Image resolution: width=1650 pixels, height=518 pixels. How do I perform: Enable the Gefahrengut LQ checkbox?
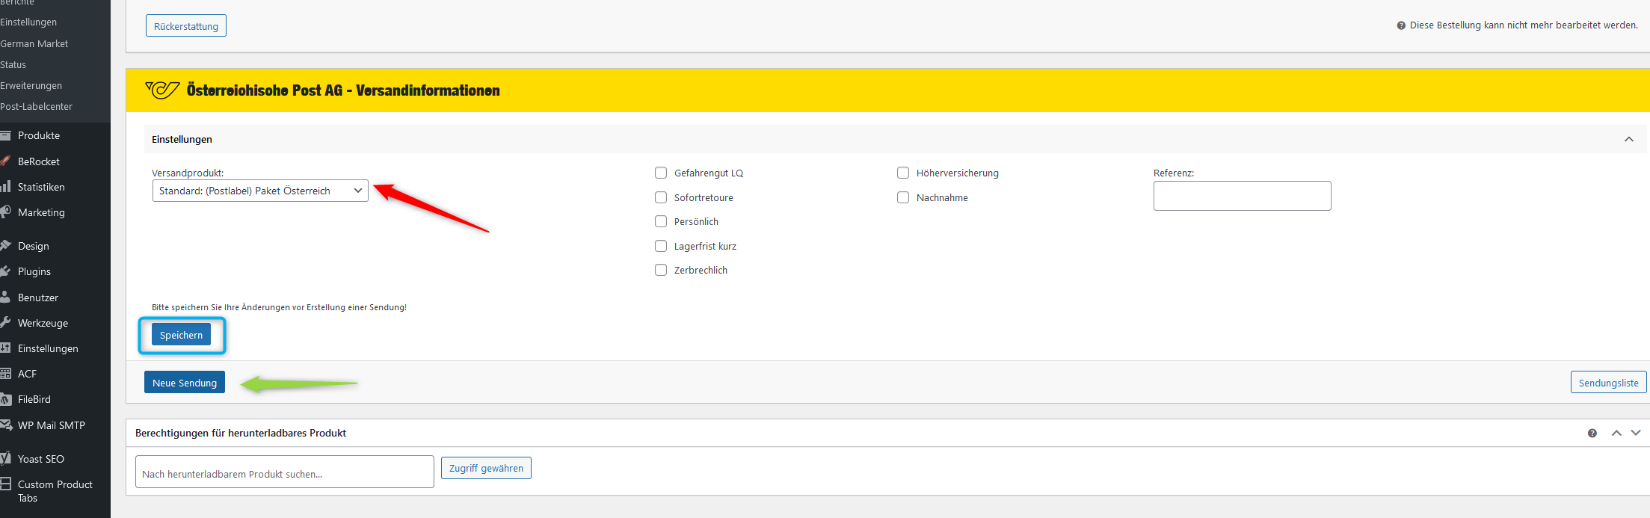661,173
